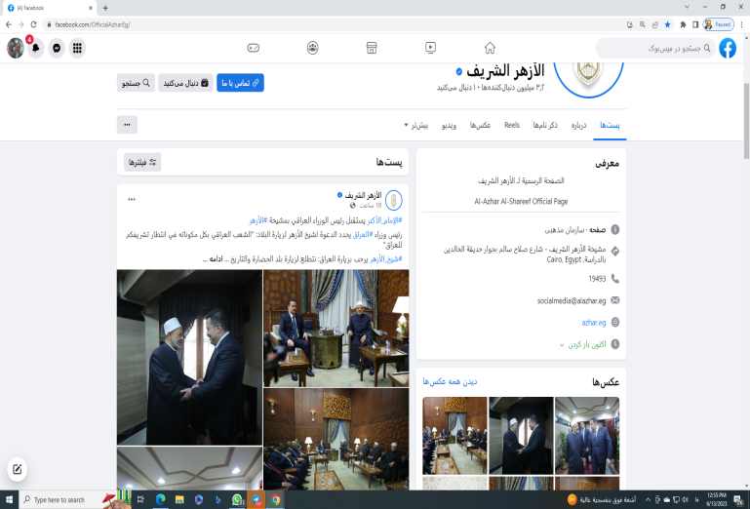The image size is (750, 509).
Task: Open the Facebook logo home link
Action: [x=728, y=48]
